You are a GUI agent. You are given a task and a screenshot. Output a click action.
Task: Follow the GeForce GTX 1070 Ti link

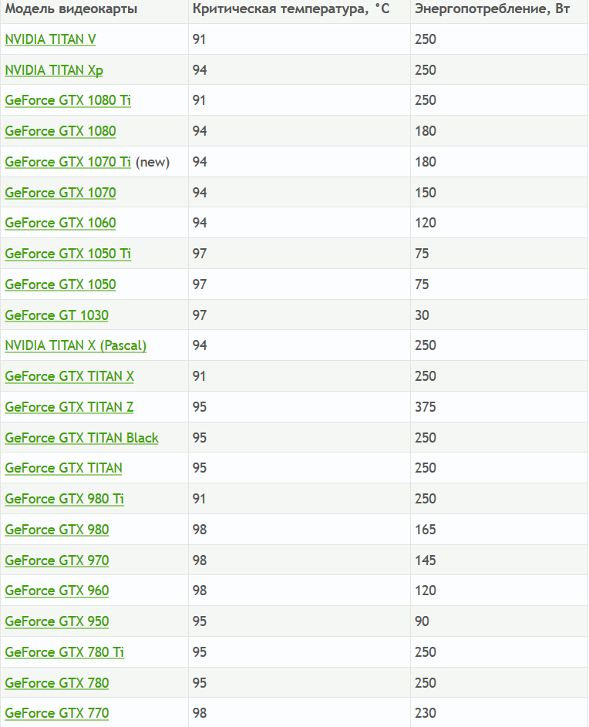click(68, 162)
